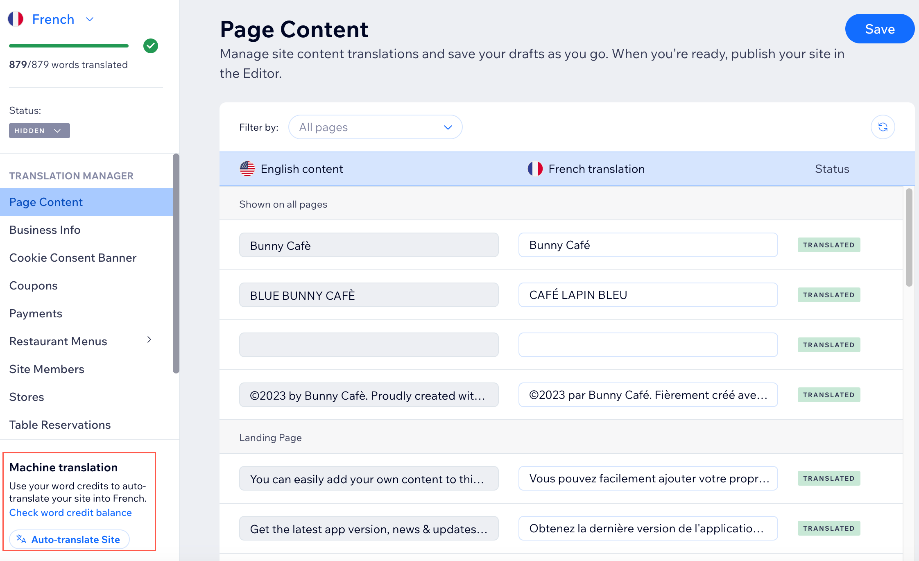Select Page Content from Translation Manager

coord(46,201)
